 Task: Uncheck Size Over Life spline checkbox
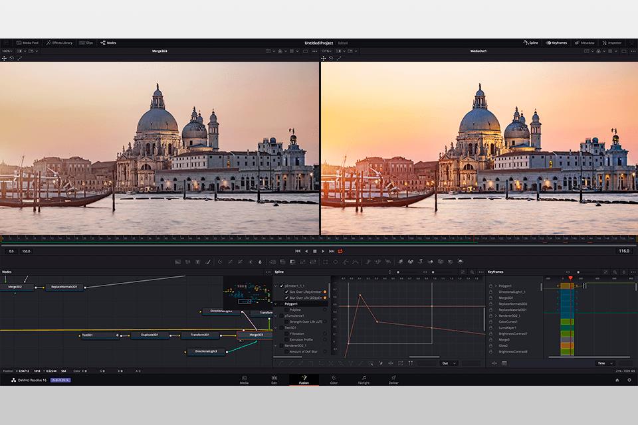click(x=286, y=292)
